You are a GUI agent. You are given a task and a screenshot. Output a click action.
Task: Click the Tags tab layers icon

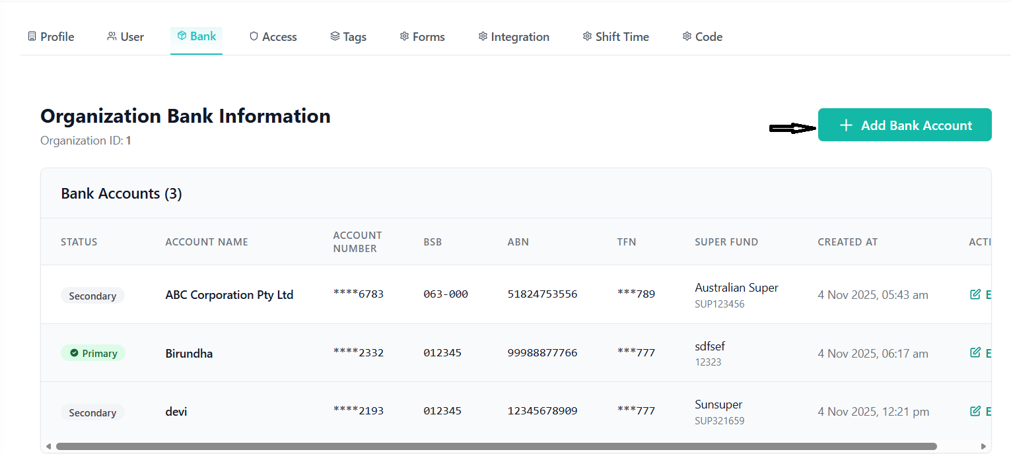click(x=335, y=36)
